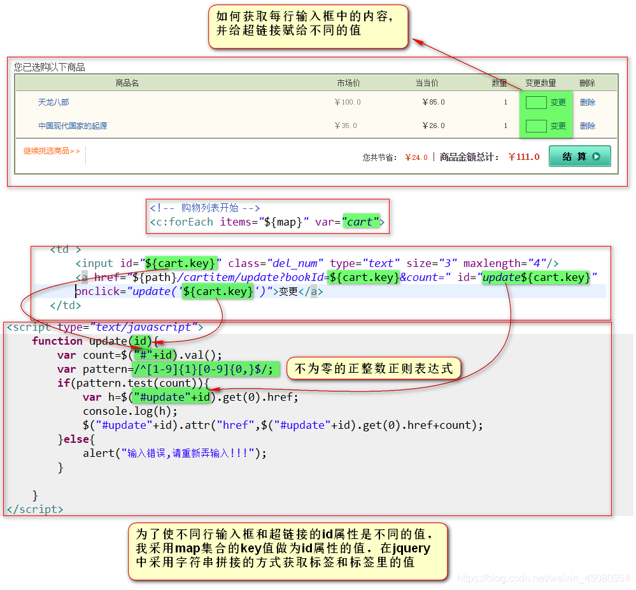Click the console.log(h); line
636x590 pixels.
(131, 412)
